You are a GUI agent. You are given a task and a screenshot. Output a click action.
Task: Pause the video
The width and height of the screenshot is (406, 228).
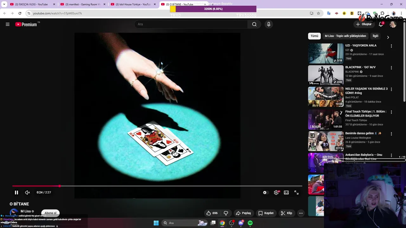coord(16,192)
